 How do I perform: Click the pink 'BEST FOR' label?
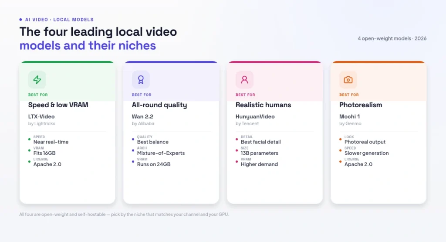coord(245,95)
